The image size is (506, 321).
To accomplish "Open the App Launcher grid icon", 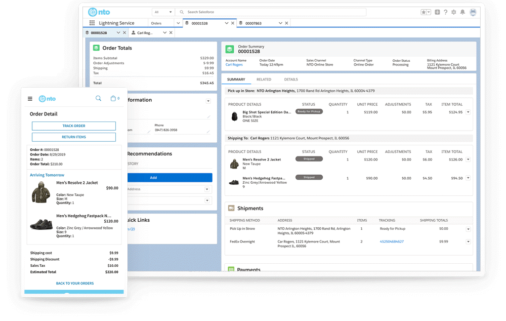I will tap(92, 23).
